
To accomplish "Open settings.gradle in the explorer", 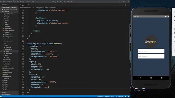I will click(9, 37).
